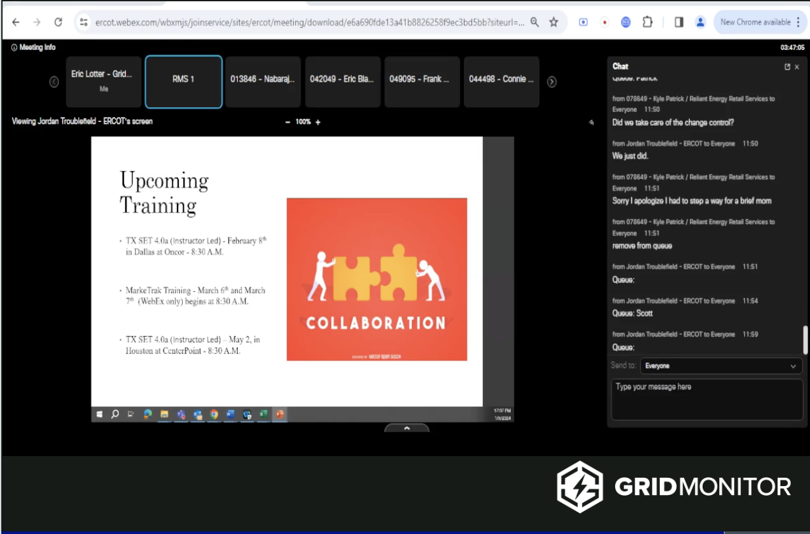Screen dimensions: 810x534
Task: Increase shared screen zoom with the plus control
Action: coord(319,122)
